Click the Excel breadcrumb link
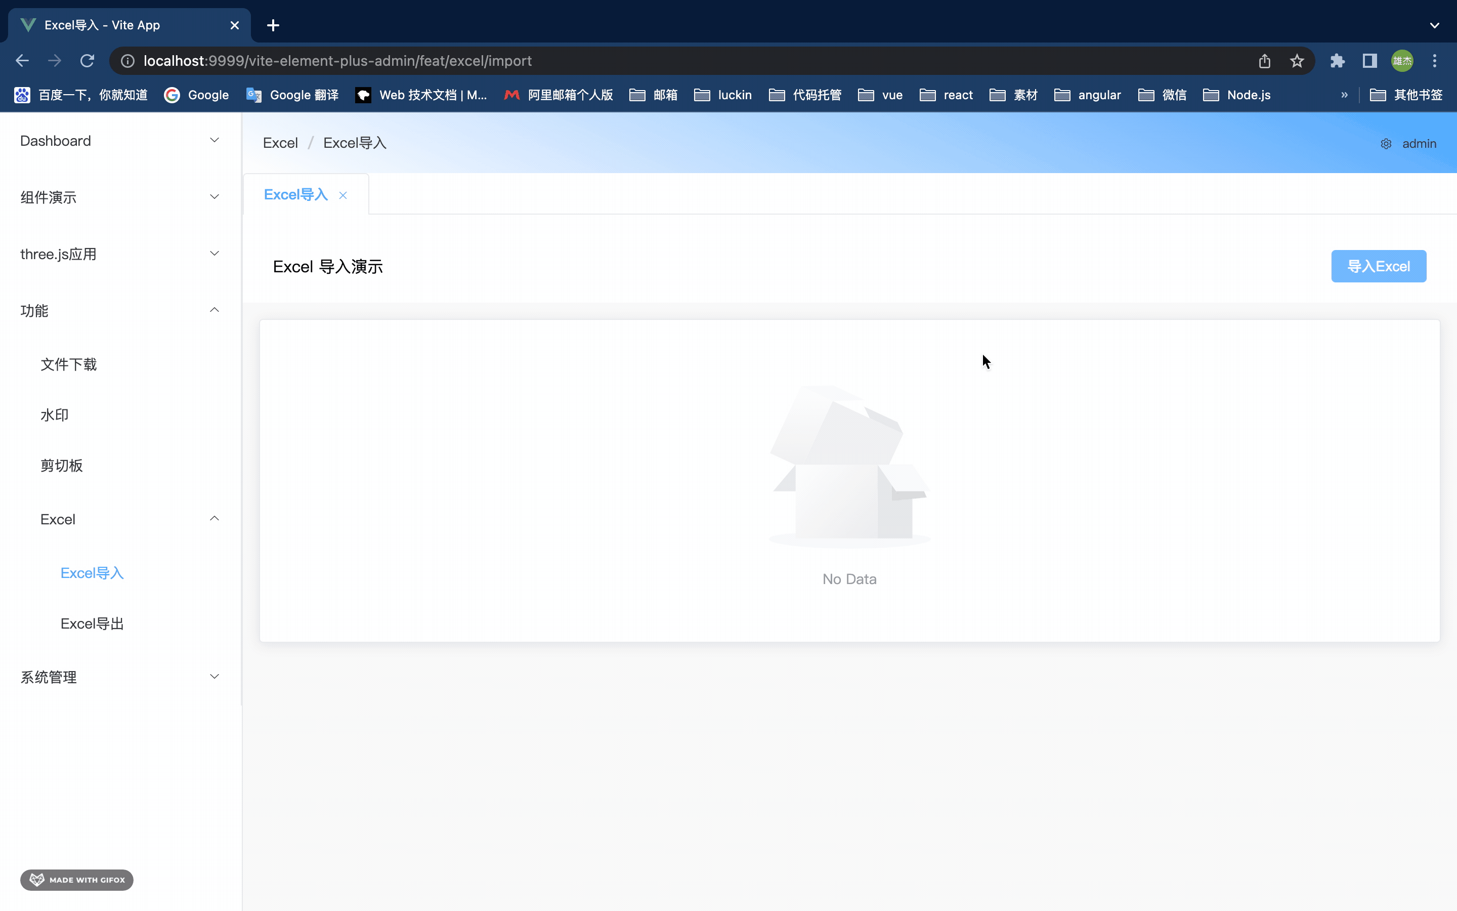 [280, 143]
